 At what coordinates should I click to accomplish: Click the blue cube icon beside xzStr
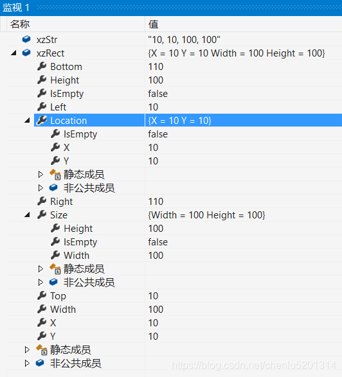click(x=26, y=39)
